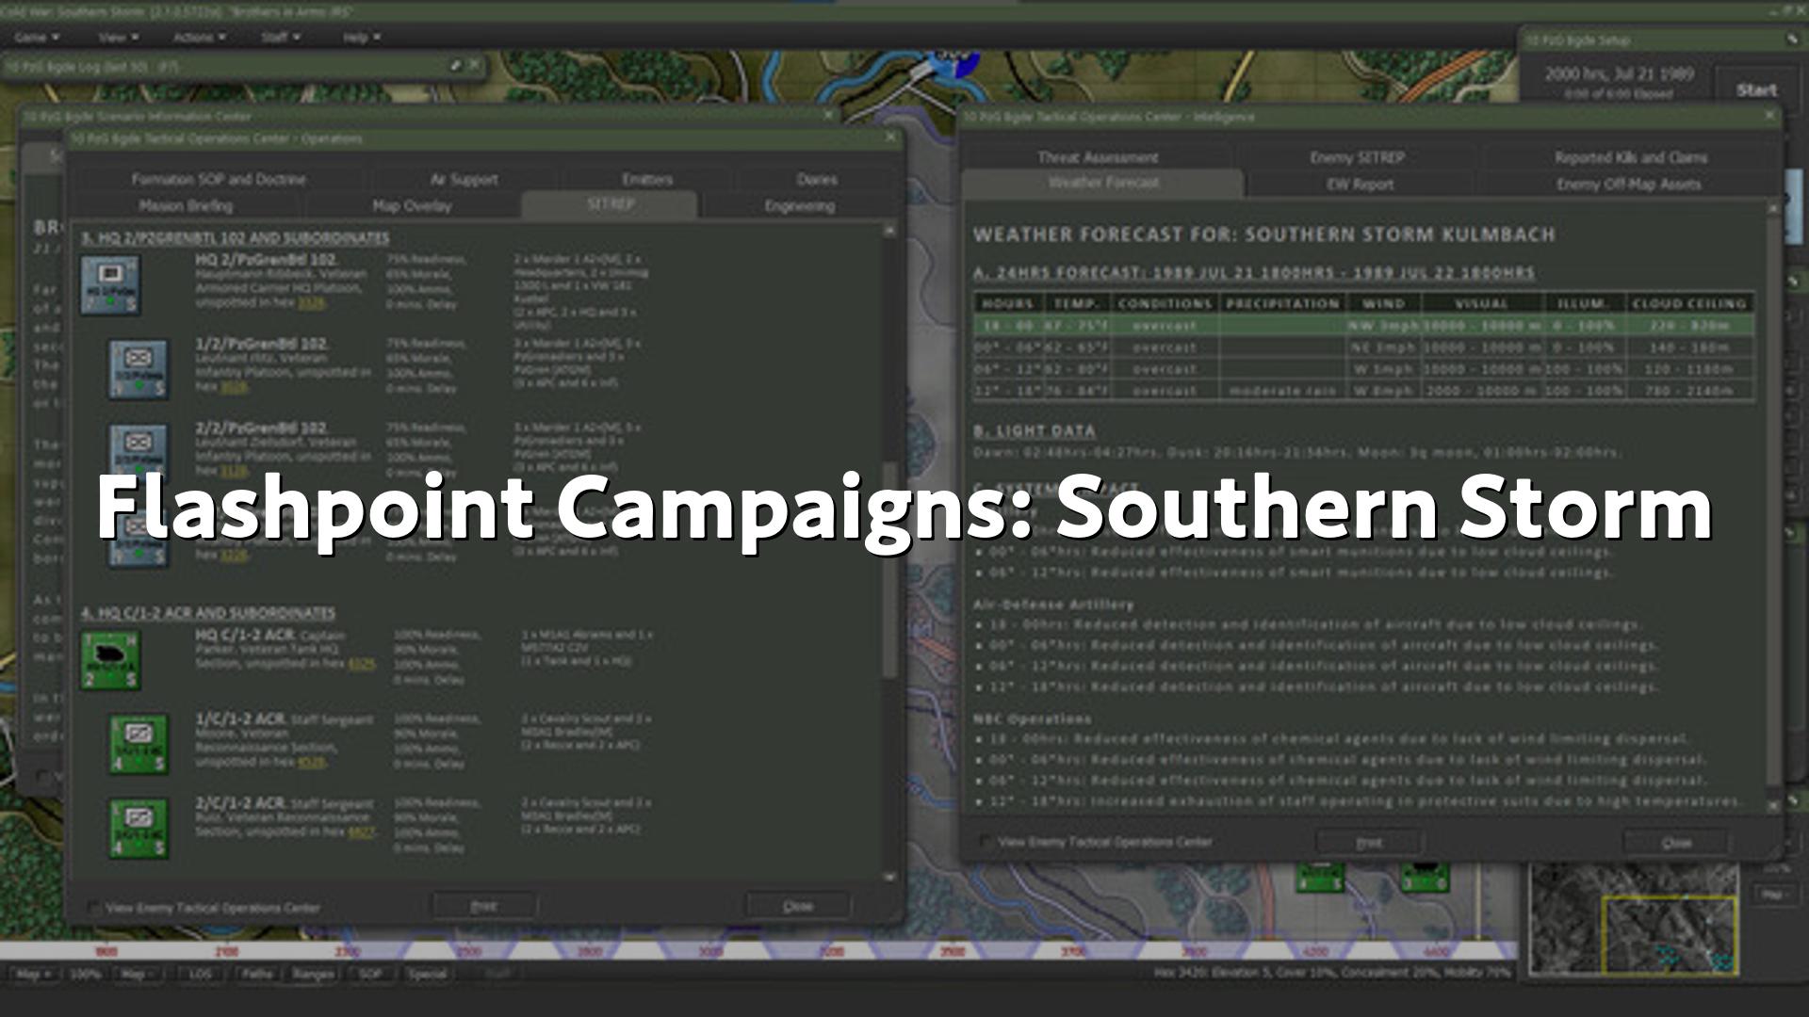
Task: Toggle the Special button in bottom toolbar
Action: (426, 974)
